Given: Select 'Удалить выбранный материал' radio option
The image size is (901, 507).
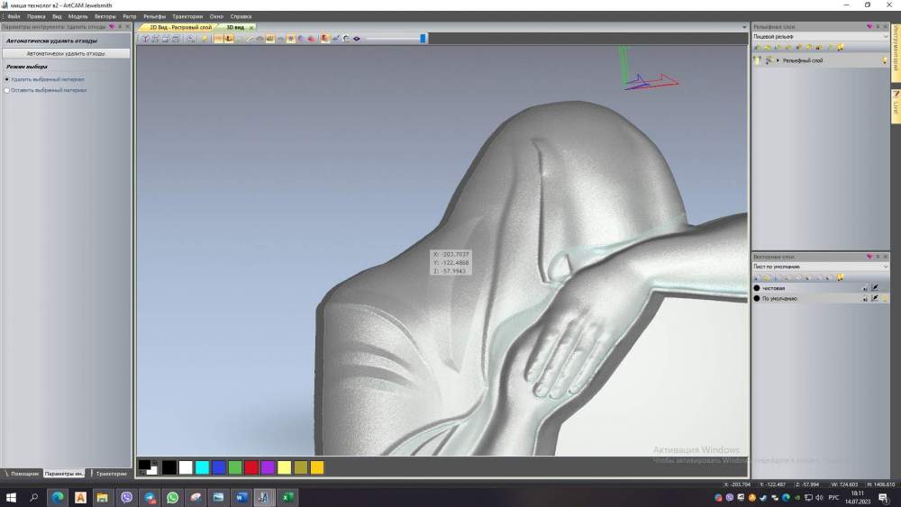Looking at the screenshot, I should (x=7, y=79).
